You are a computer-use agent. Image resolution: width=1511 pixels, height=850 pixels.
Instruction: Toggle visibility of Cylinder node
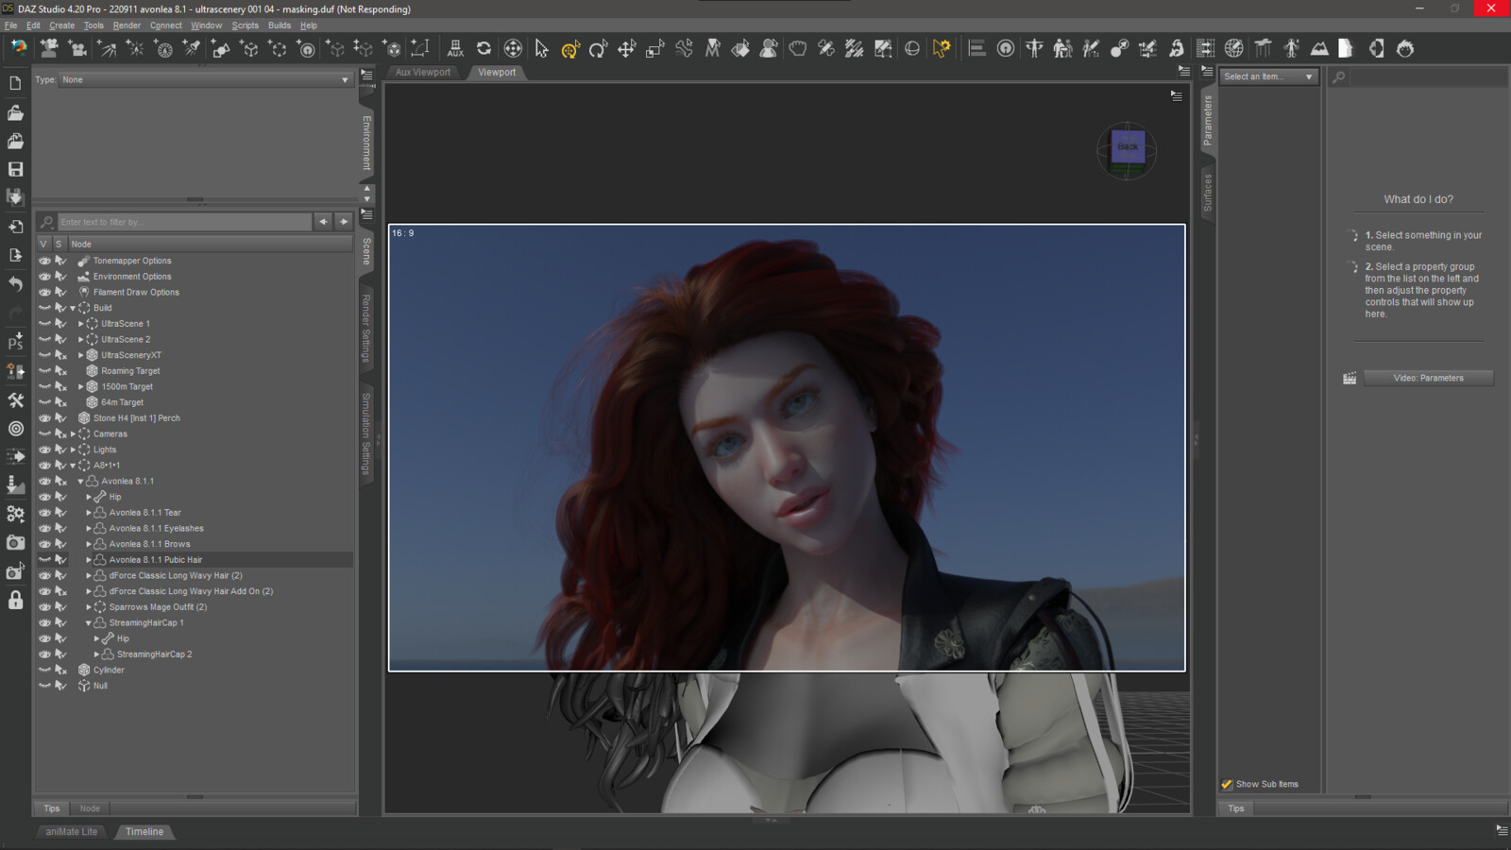[44, 670]
